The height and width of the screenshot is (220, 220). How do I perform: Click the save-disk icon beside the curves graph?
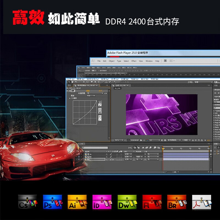click(100, 112)
